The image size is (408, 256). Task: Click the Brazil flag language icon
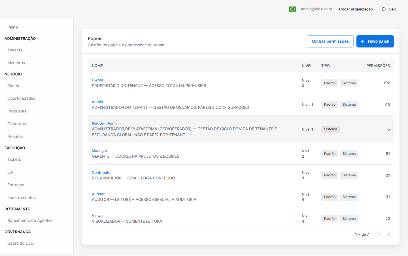[x=292, y=9]
